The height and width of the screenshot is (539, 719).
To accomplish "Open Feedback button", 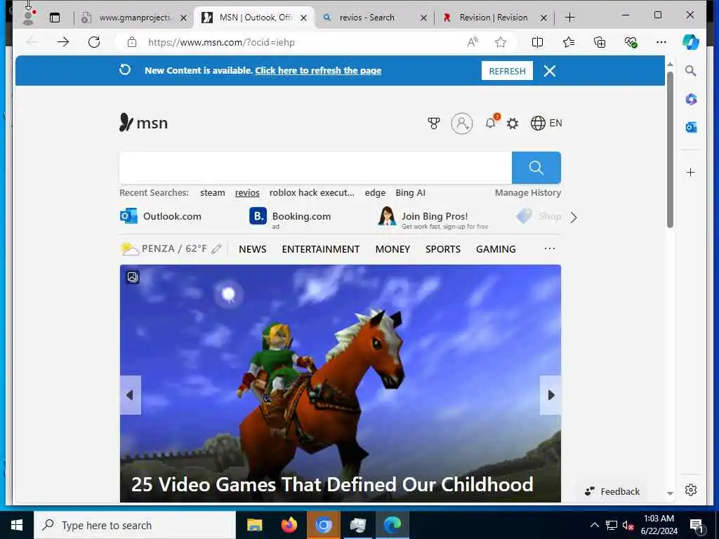I will (x=612, y=491).
